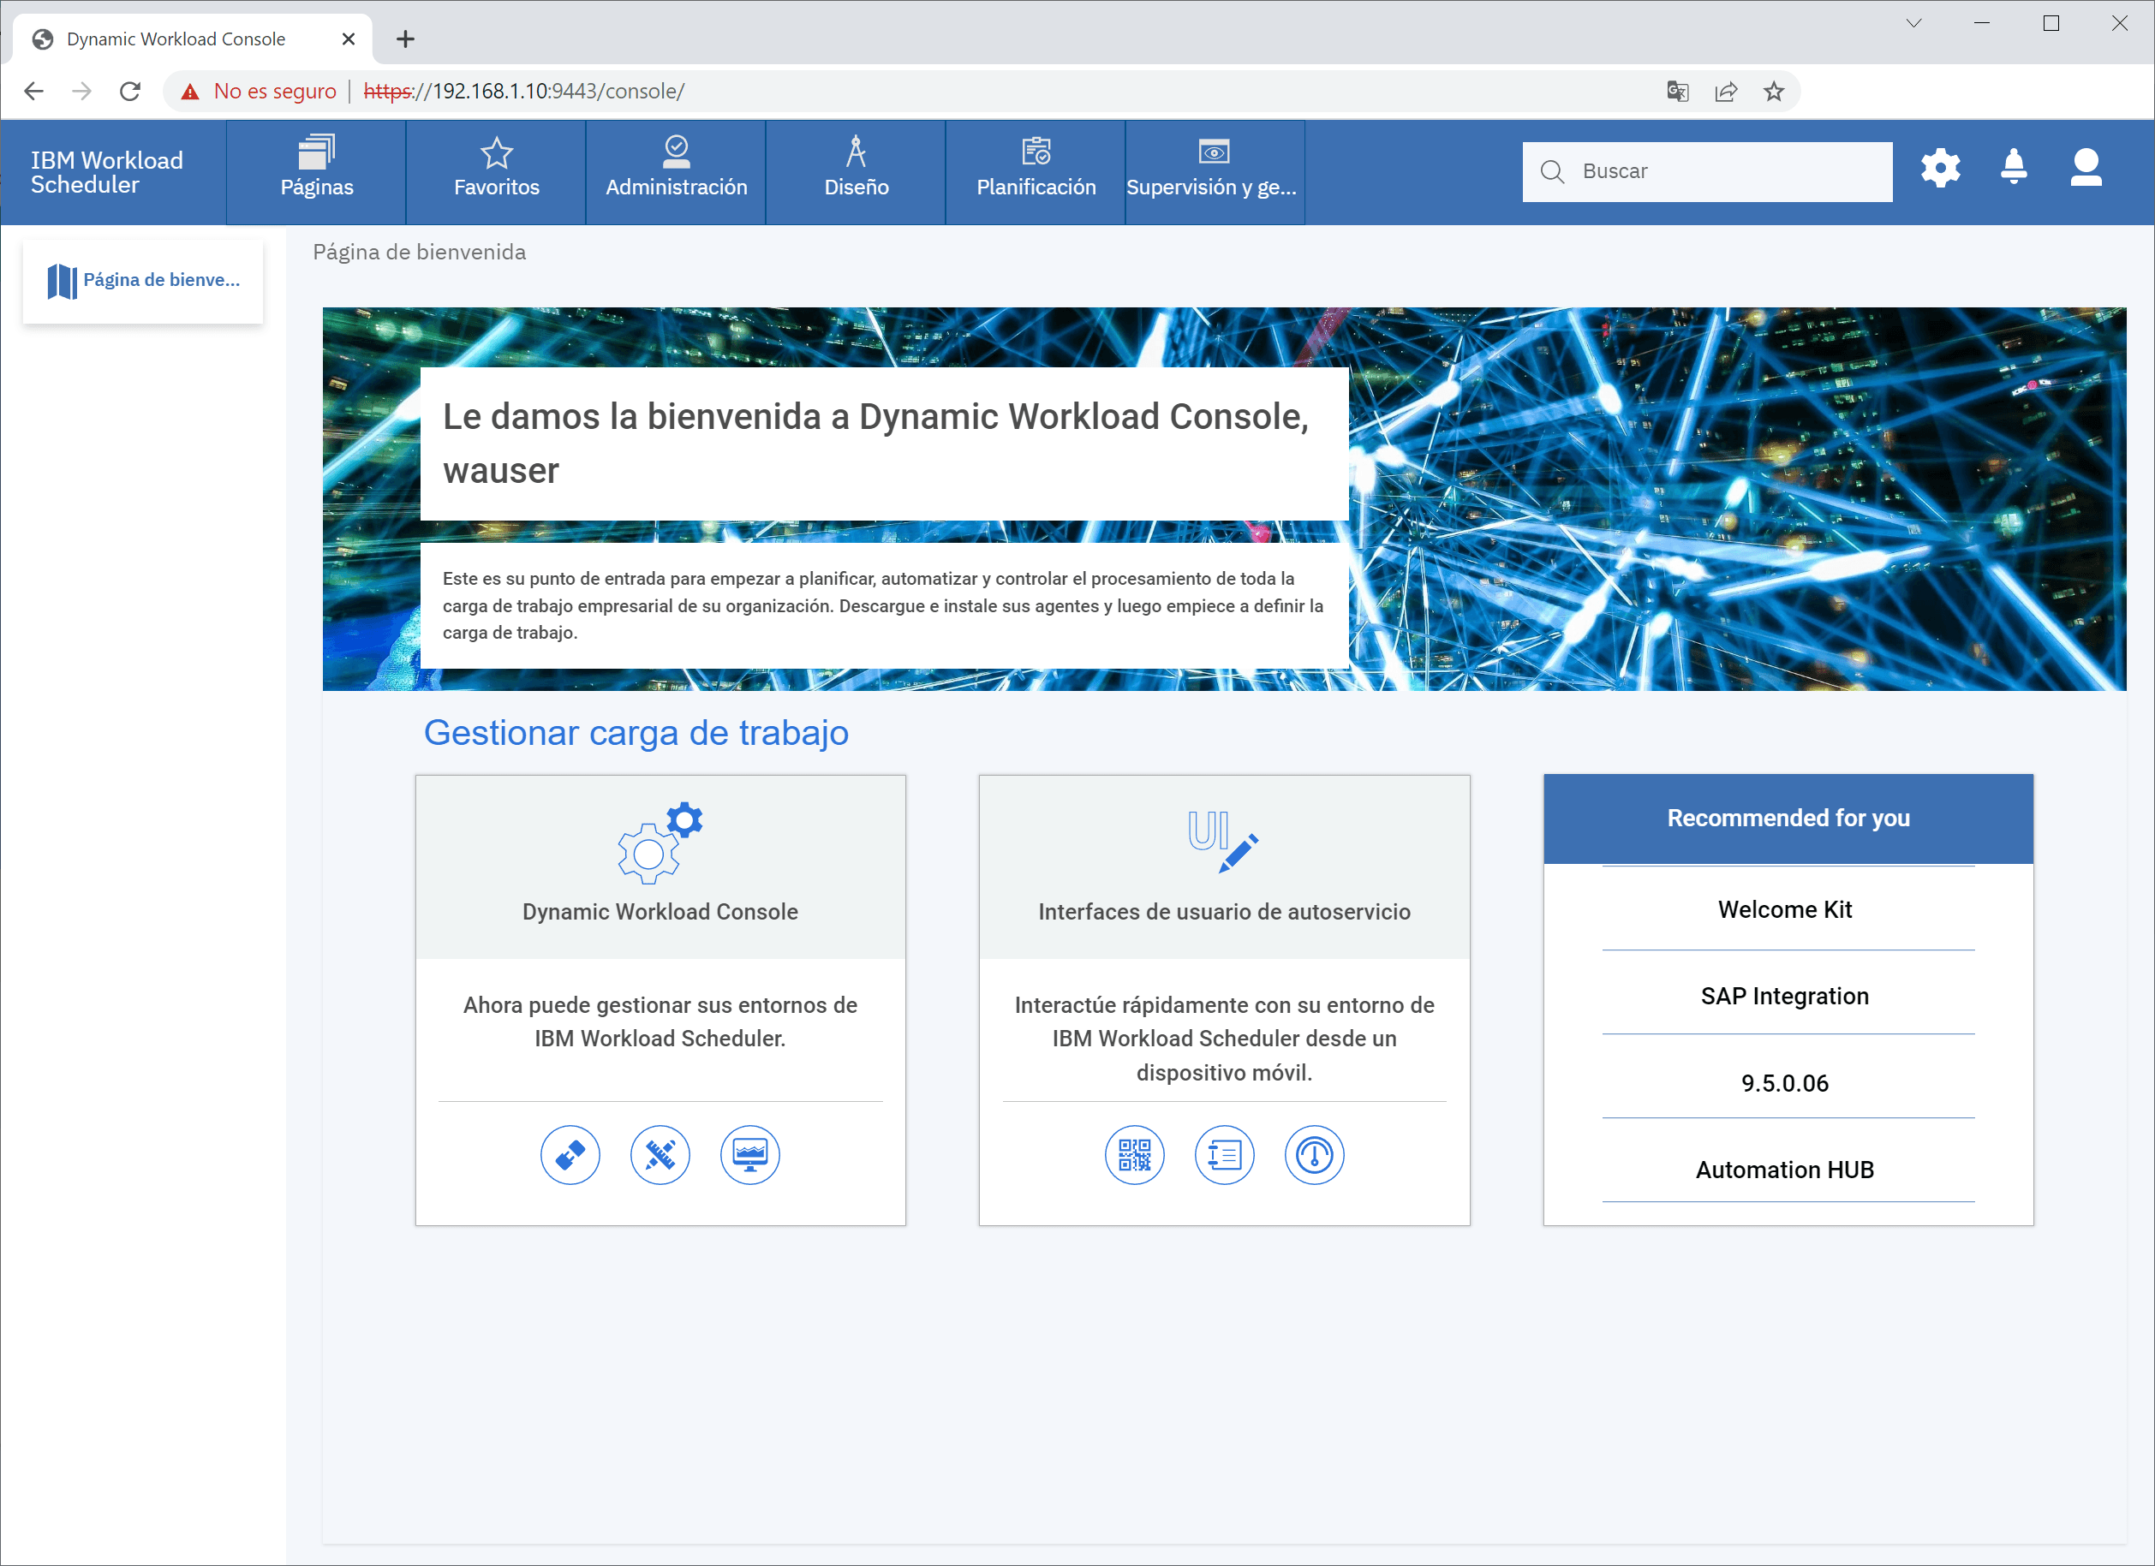
Task: Open the monitor chart icon
Action: click(749, 1155)
